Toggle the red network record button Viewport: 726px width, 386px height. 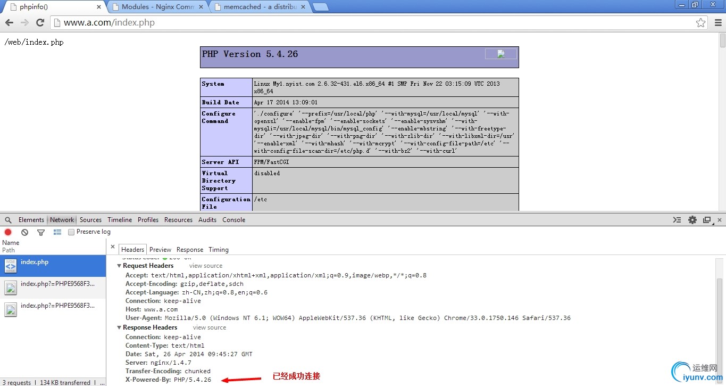click(8, 232)
